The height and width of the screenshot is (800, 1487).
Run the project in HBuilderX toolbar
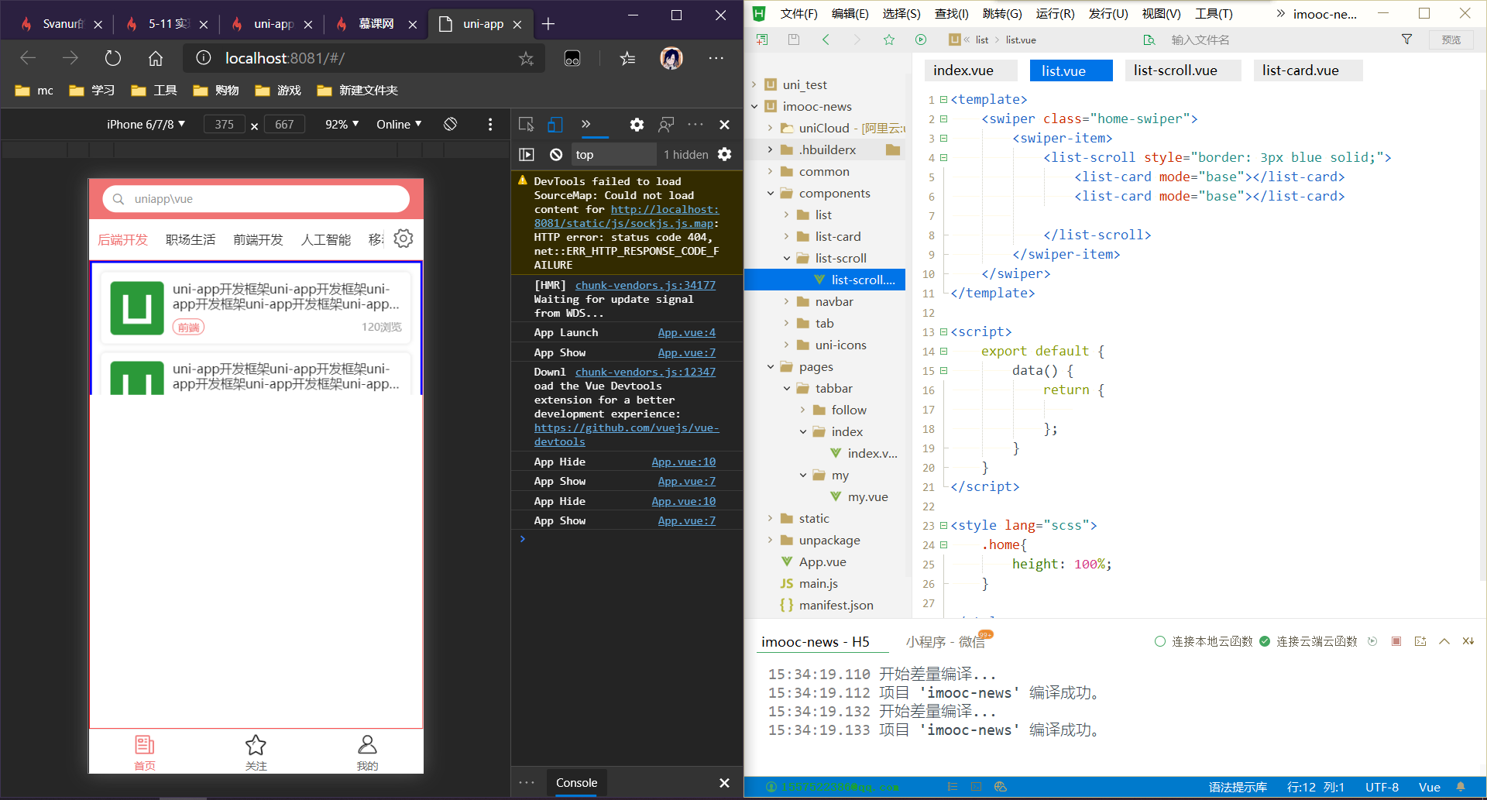921,39
